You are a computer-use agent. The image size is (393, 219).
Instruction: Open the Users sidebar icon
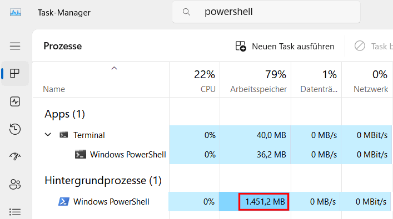[15, 185]
